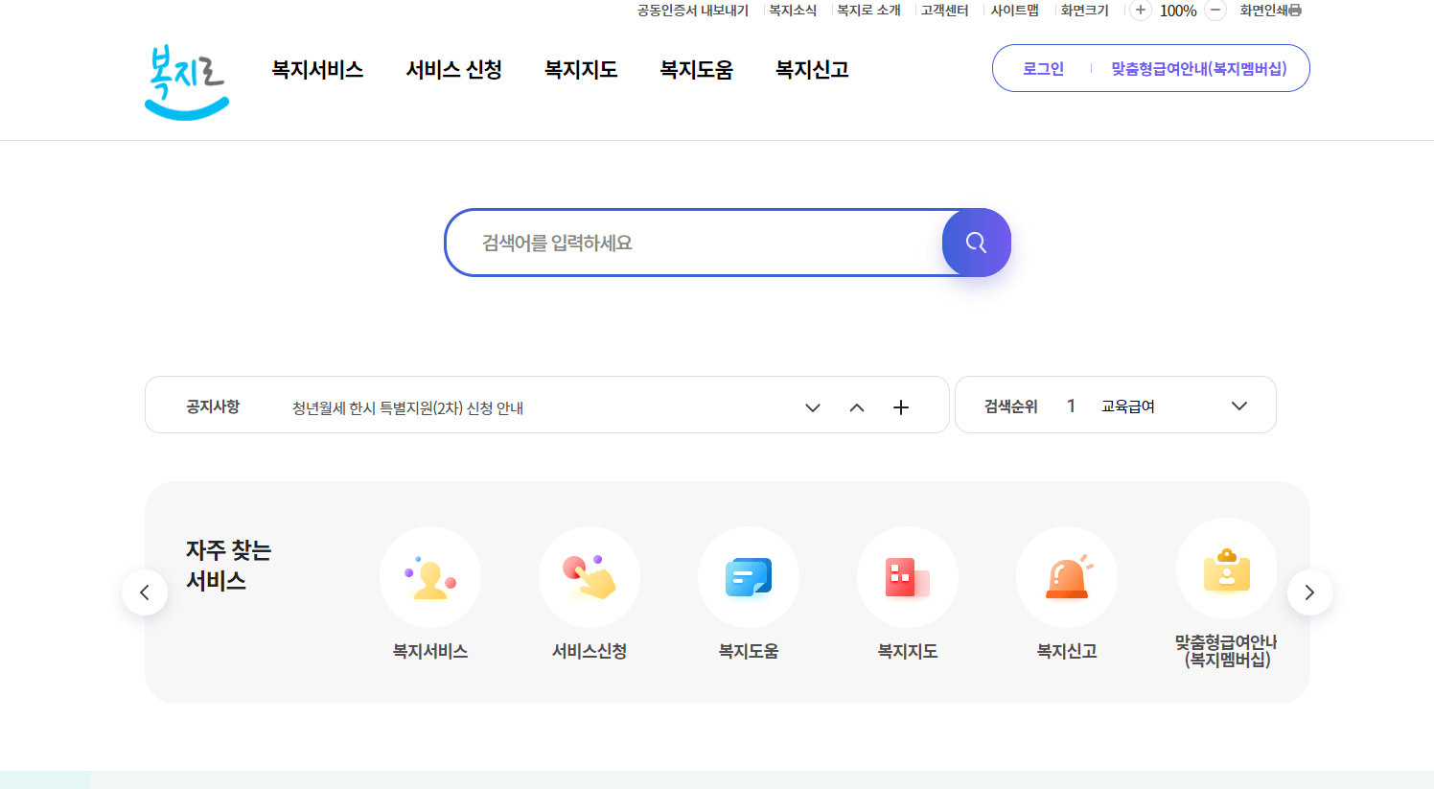Click the right carousel arrow
This screenshot has width=1434, height=789.
pyautogui.click(x=1310, y=592)
